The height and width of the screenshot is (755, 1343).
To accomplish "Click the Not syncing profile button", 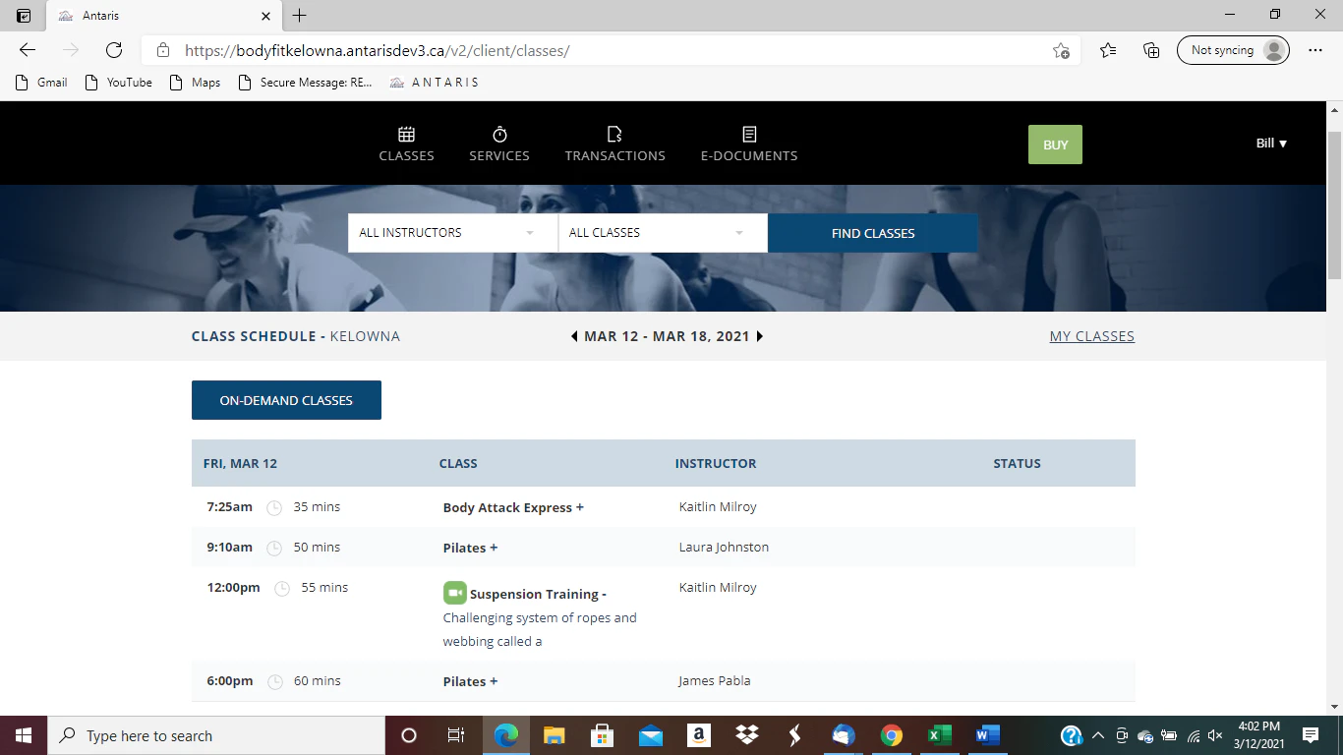I will 1233,50.
